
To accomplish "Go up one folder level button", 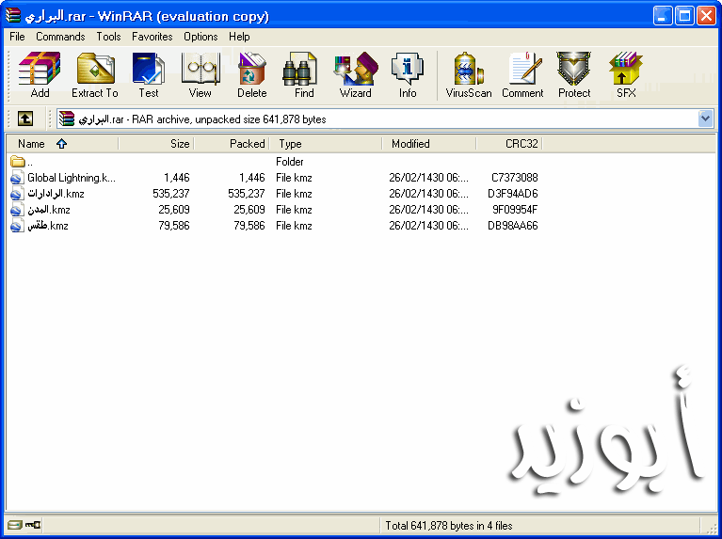I will click(25, 119).
